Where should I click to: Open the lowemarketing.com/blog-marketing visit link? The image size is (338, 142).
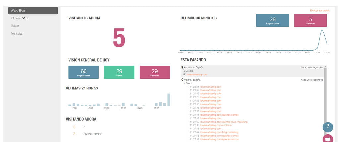click(214, 132)
